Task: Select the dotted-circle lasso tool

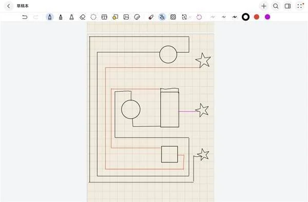Action: pyautogui.click(x=93, y=17)
